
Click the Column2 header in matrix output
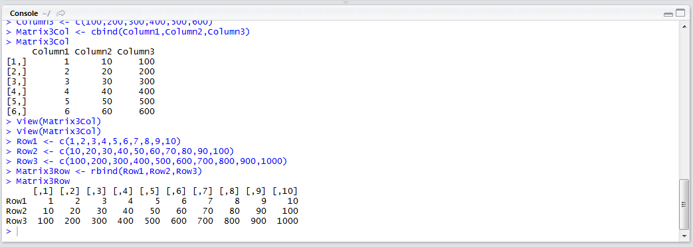click(93, 52)
